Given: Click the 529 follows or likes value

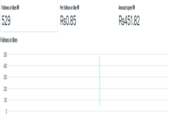Looking at the screenshot, I should click(x=6, y=20).
